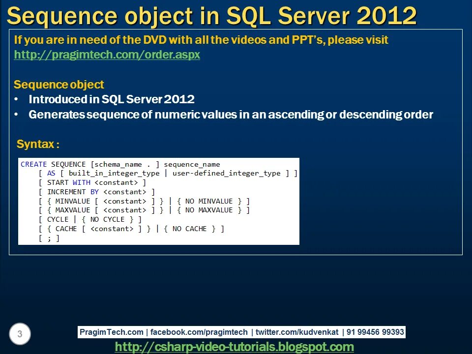The width and height of the screenshot is (472, 354).
Task: Click the 'CYCLE | { NO CYCLE }' code line
Action: pos(90,219)
